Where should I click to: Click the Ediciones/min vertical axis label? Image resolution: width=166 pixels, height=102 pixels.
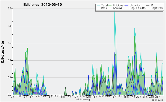pos(2,52)
